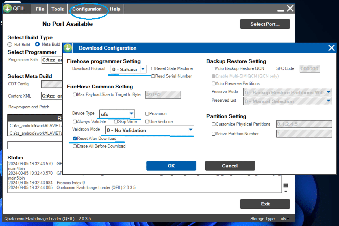The height and width of the screenshot is (226, 339).
Task: Click the Download Configuration dialog icon
Action: pyautogui.click(x=68, y=48)
